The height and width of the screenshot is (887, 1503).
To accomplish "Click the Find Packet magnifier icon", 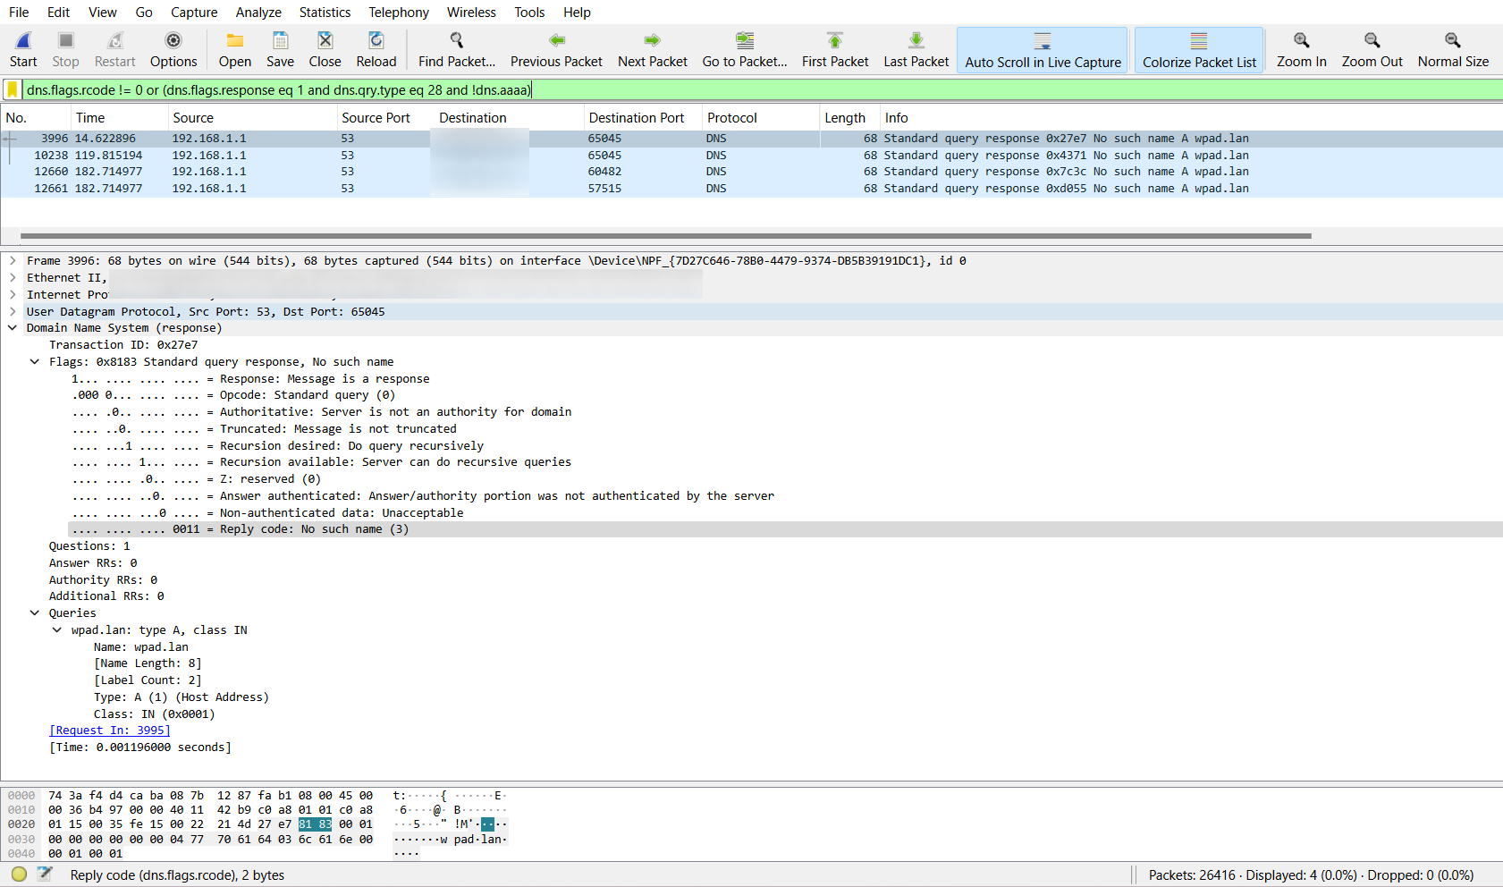I will 455,40.
